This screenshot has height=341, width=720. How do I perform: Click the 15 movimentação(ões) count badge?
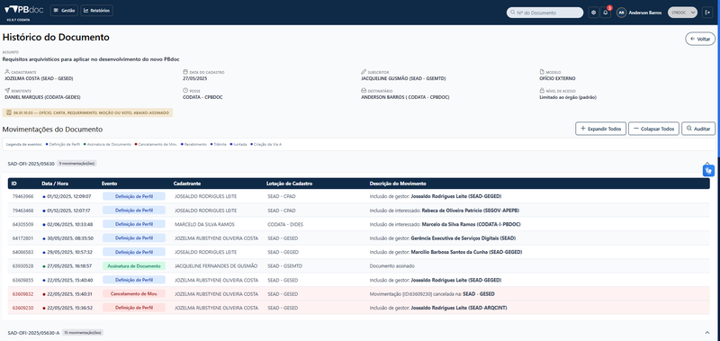[x=83, y=332]
